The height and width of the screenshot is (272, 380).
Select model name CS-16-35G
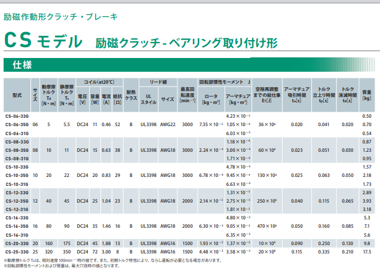[x=17, y=227]
